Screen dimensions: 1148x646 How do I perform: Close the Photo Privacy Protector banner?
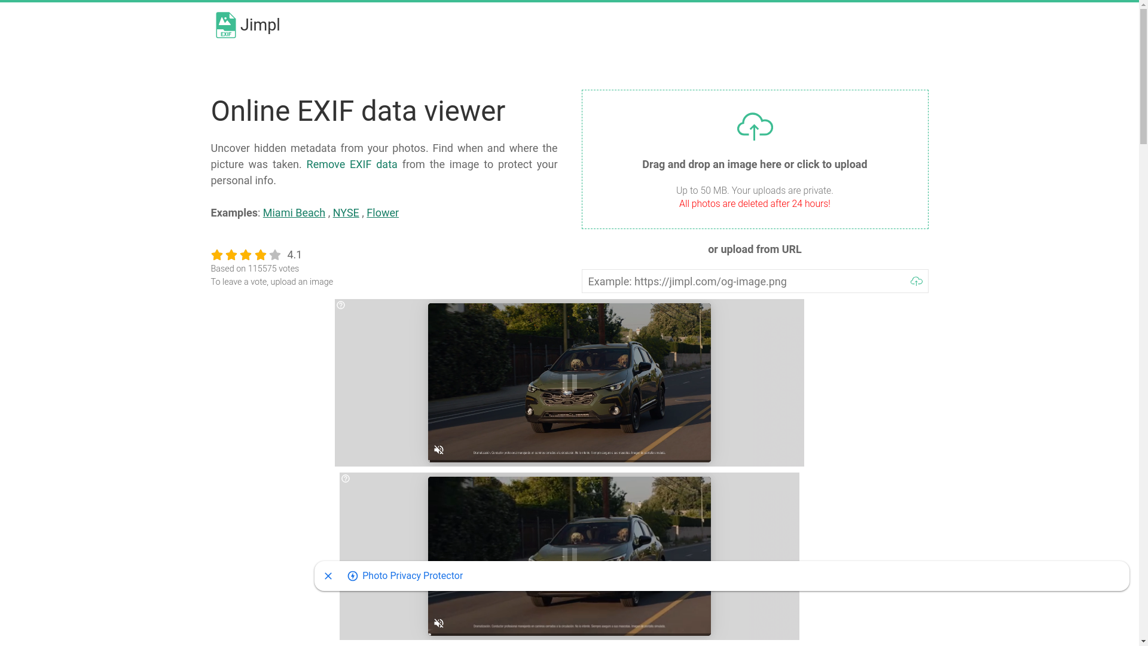(x=328, y=576)
